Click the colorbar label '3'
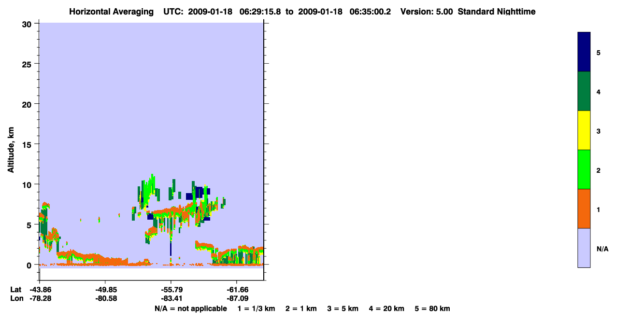628x322 pixels. click(599, 131)
